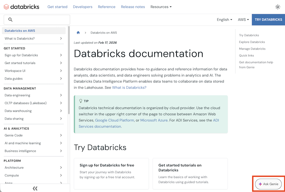Click the TRY DATABRICKS button

point(268,19)
